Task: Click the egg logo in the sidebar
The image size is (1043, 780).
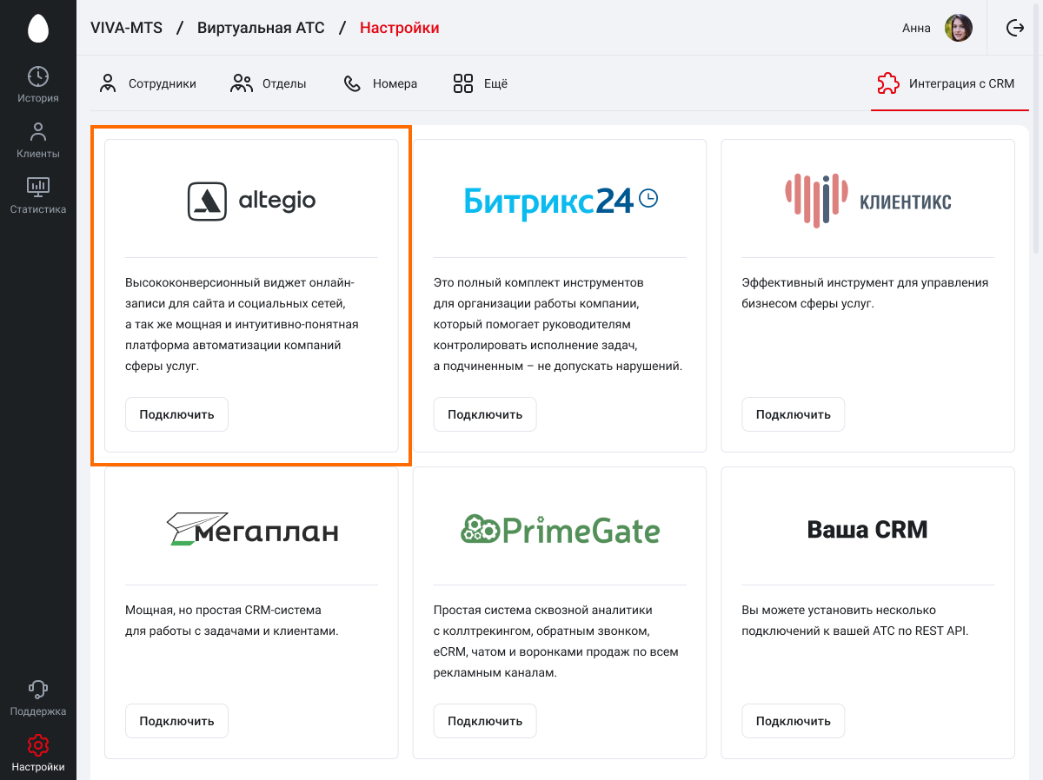Action: (x=37, y=28)
